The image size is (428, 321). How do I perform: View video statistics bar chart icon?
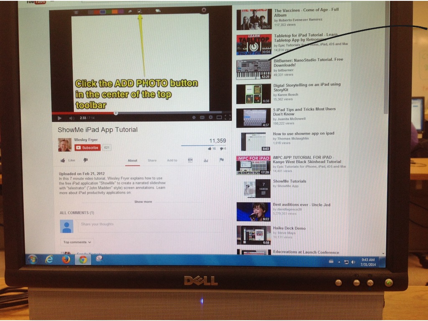coord(206,160)
